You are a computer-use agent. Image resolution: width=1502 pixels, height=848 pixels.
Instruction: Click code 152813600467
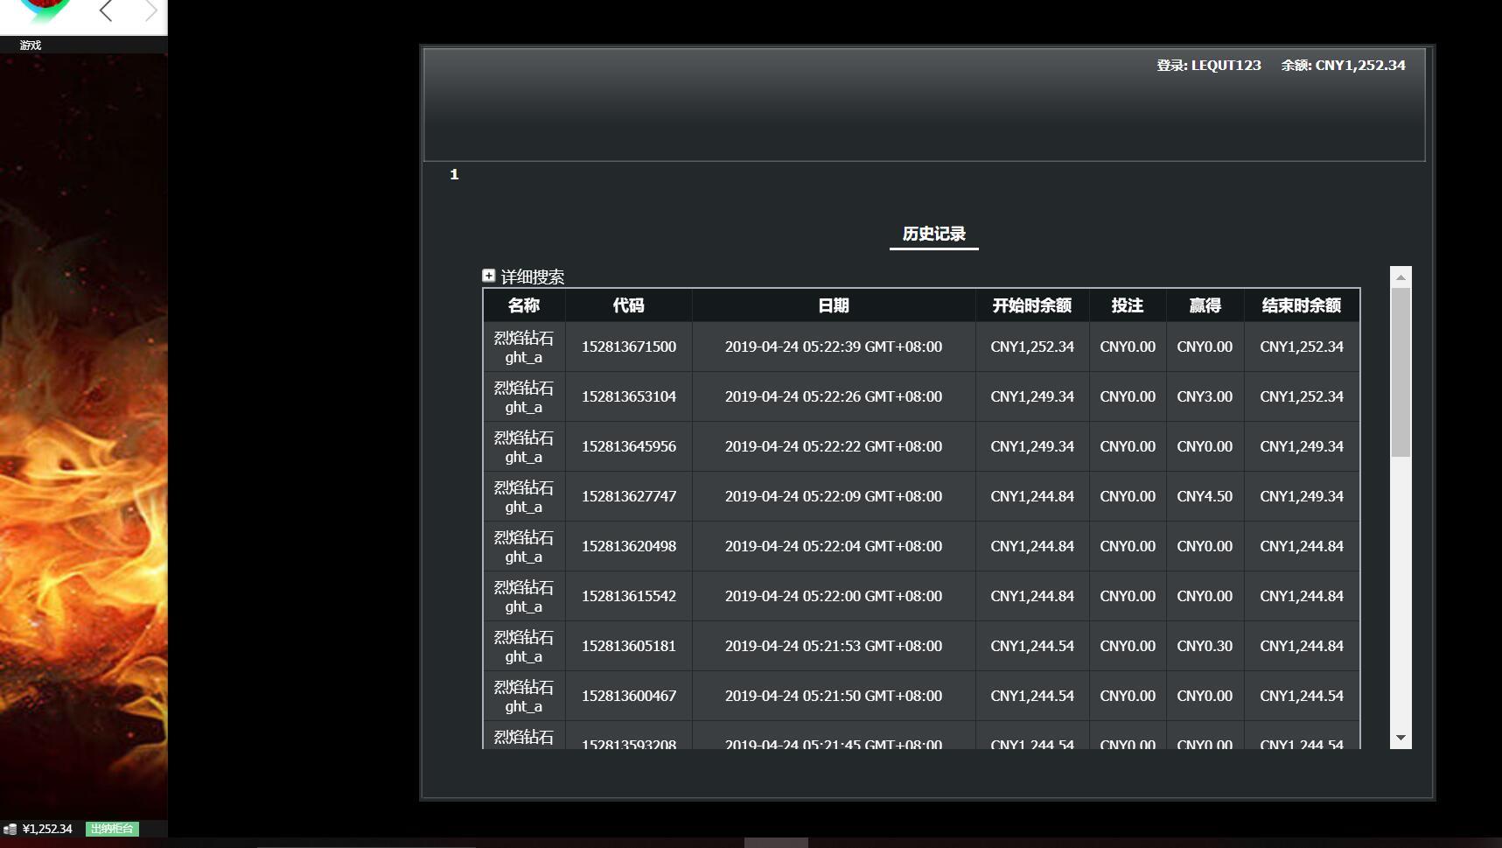[x=629, y=696]
